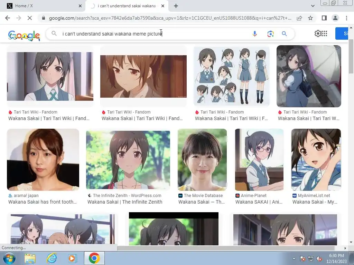Stop loading the page
The image size is (354, 265).
(x=30, y=18)
